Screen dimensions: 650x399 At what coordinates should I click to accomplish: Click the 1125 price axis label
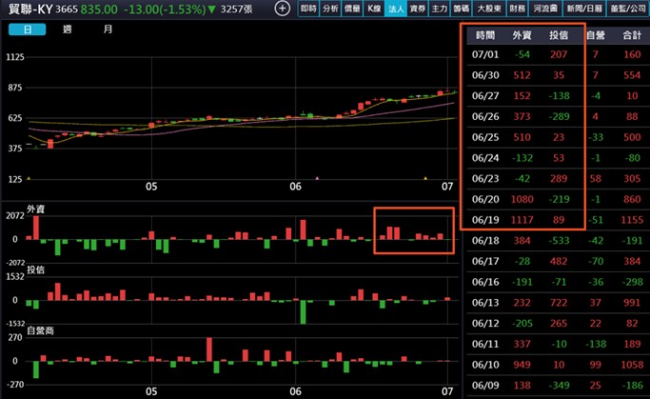[15, 57]
